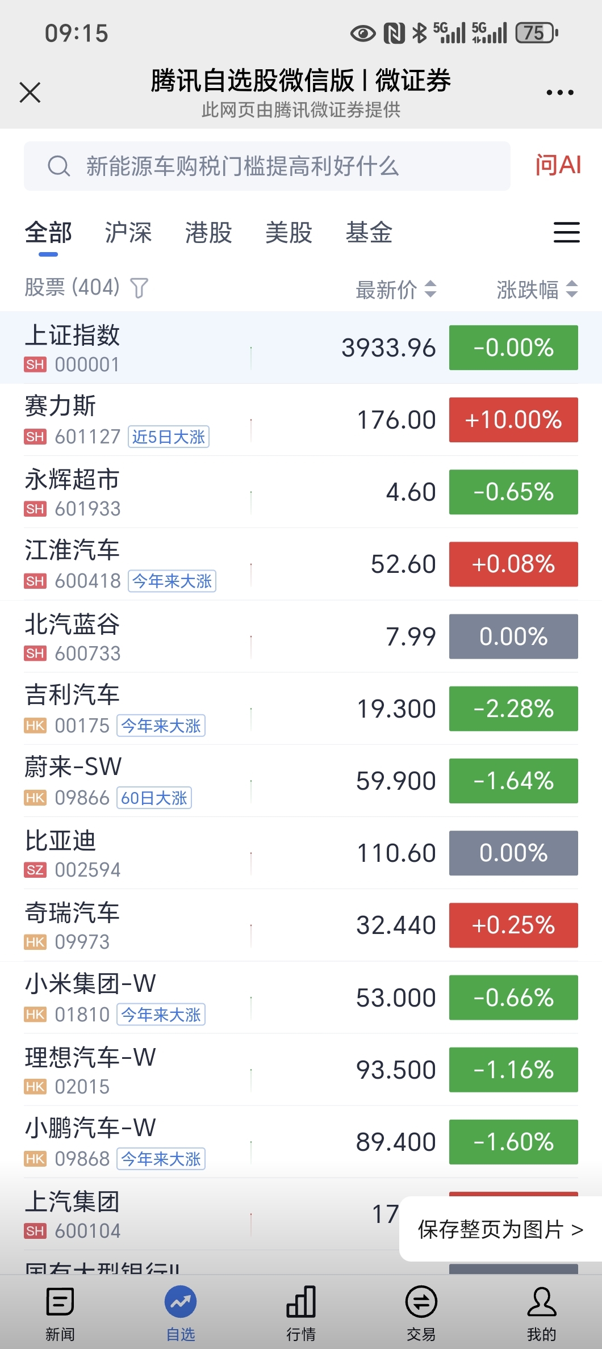The width and height of the screenshot is (602, 1349).
Task: Tap the 问AI button
Action: point(558,165)
